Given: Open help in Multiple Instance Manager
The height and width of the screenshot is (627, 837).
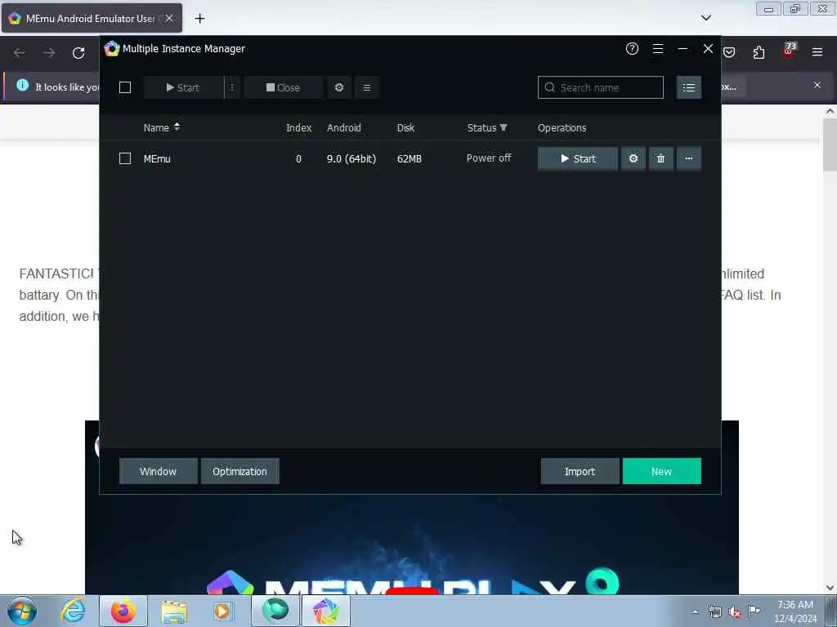Looking at the screenshot, I should tap(632, 48).
